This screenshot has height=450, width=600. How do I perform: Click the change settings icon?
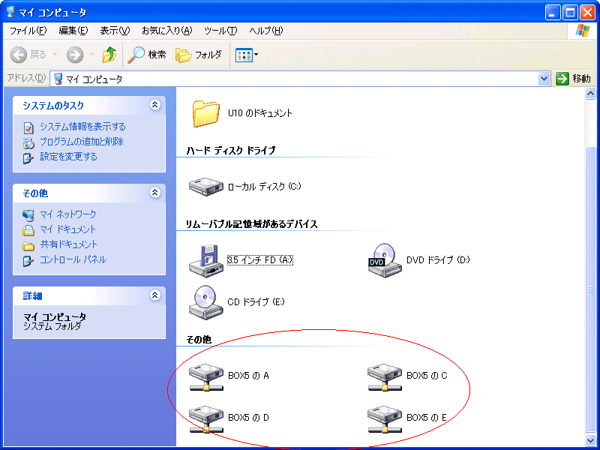click(28, 158)
